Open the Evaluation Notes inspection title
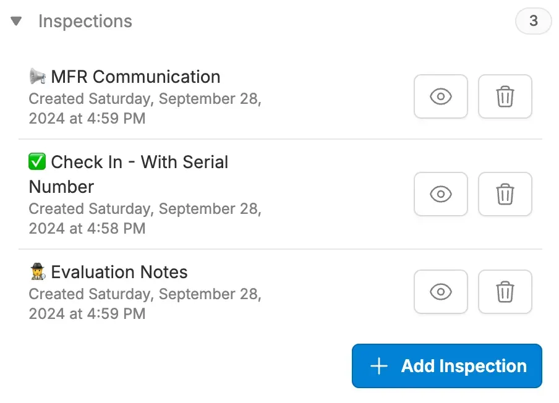The height and width of the screenshot is (403, 559). (119, 272)
